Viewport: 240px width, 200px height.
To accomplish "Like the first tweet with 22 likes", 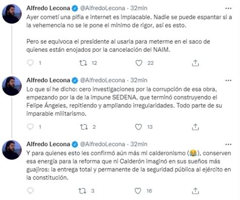I will click(x=139, y=63).
